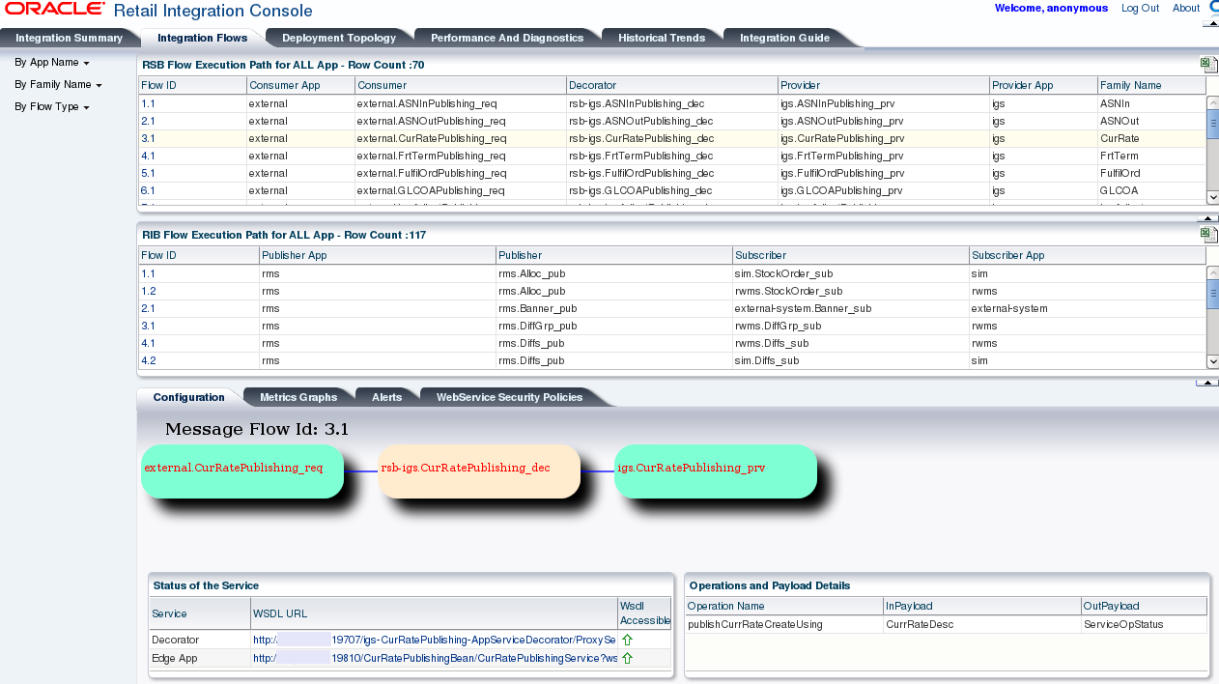Viewport: 1219px width, 684px height.
Task: Open RIB flow ID 4.2 link
Action: [x=148, y=360]
